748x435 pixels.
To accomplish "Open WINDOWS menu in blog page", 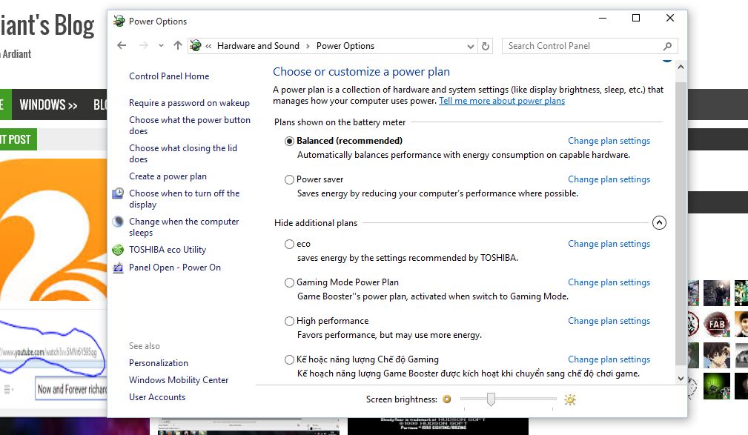I will 48,104.
